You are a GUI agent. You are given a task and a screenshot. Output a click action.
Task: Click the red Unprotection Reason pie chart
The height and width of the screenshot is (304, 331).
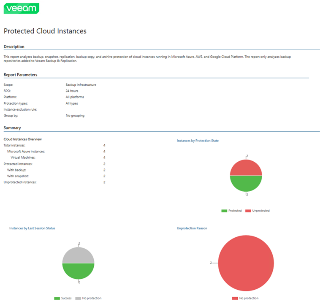tap(246, 263)
